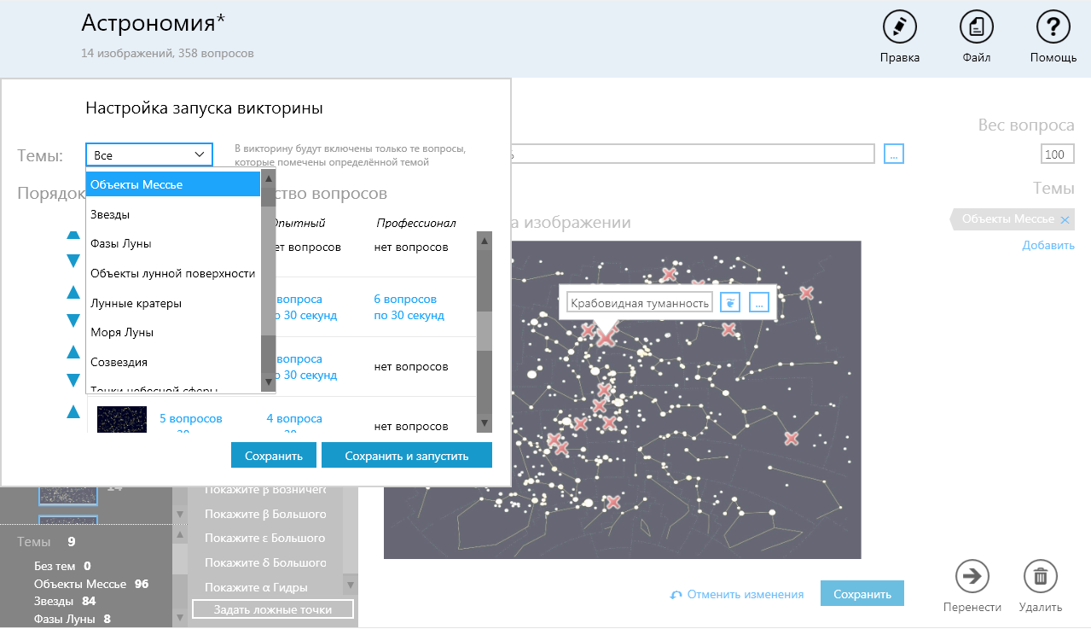The width and height of the screenshot is (1091, 629).
Task: Expand the Темы dropdown showing Все
Action: point(148,154)
